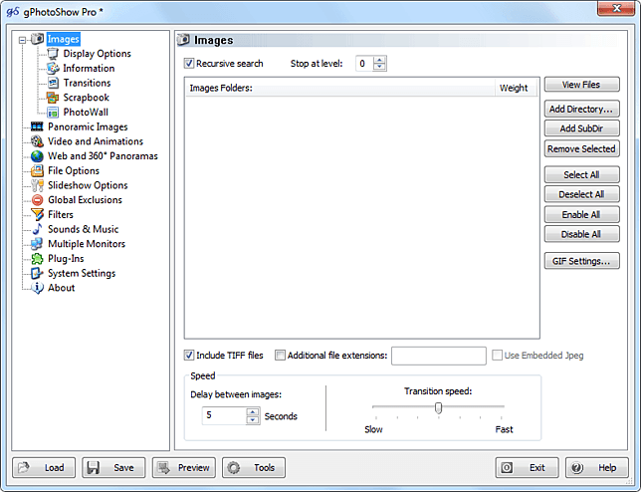
Task: Click the Additional file extensions text box
Action: point(439,356)
